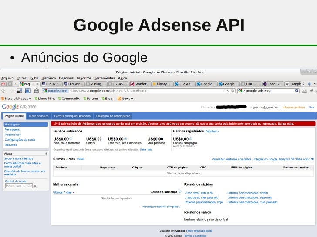317x237 pixels.
Task: Open the search engine selector dropdown
Action: click(241, 91)
